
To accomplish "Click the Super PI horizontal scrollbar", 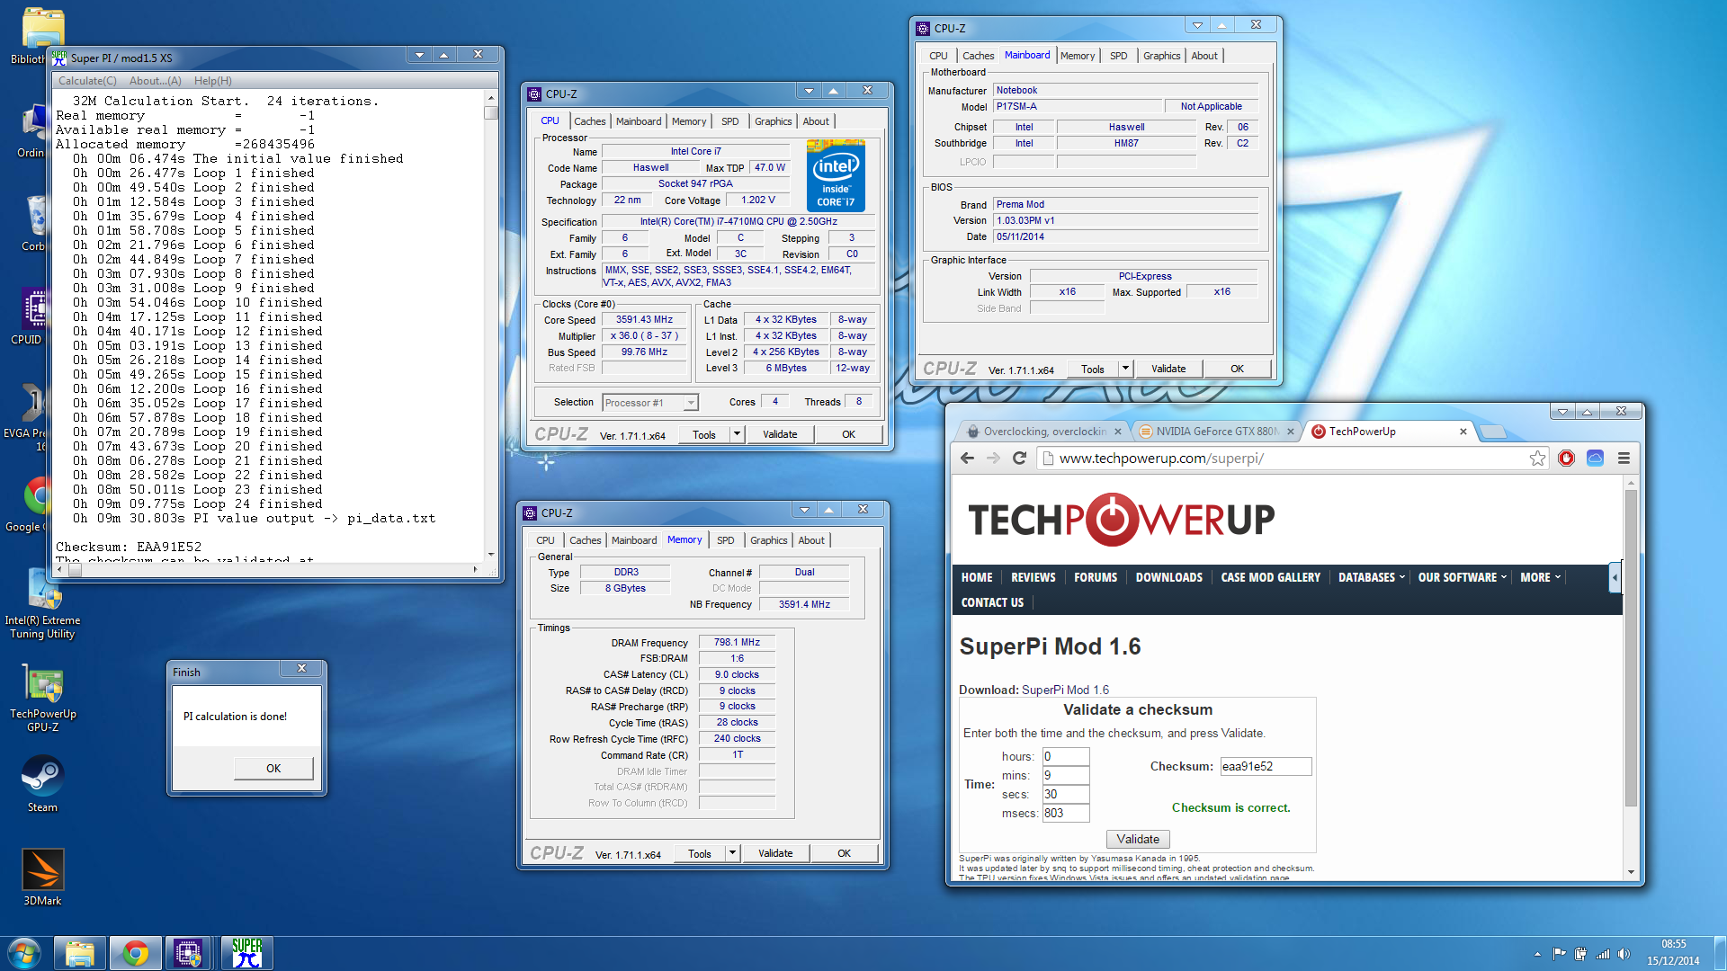I will pos(270,569).
